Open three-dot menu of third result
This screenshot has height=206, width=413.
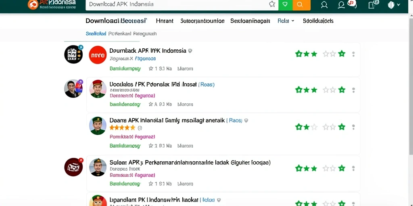353,127
